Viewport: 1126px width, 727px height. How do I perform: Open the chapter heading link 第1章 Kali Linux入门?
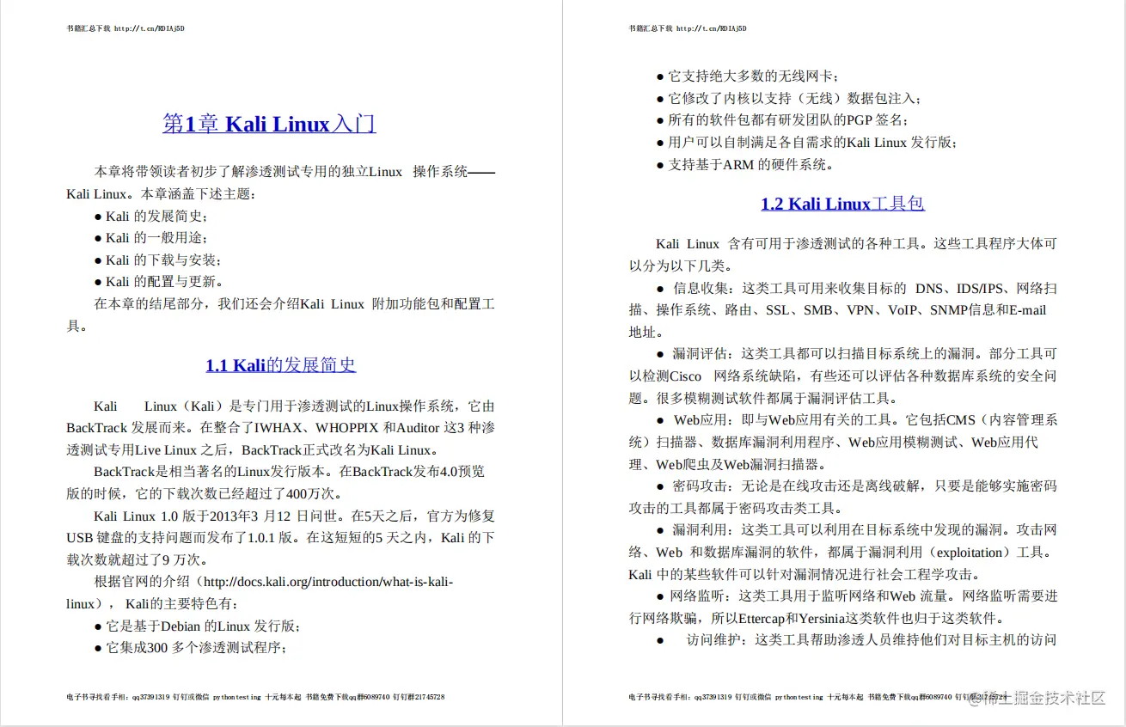click(x=268, y=124)
